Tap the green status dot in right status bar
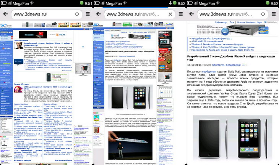 pyautogui.click(x=268, y=3)
